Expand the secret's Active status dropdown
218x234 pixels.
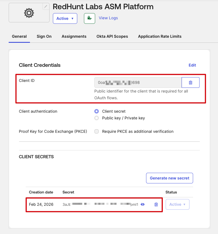click(177, 204)
